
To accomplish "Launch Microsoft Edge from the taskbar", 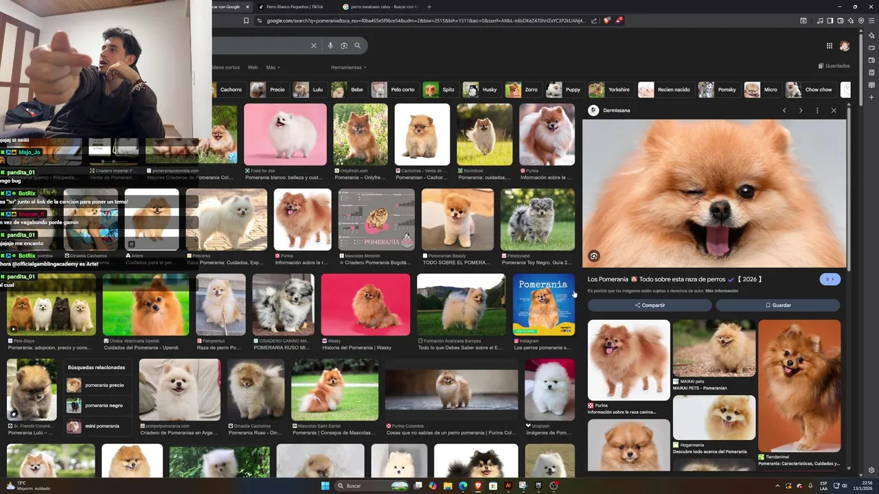I will (463, 486).
